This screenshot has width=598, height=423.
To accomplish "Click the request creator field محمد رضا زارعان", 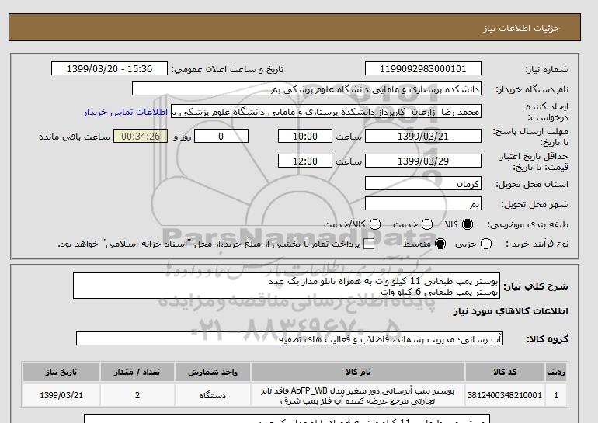I will [x=326, y=112].
